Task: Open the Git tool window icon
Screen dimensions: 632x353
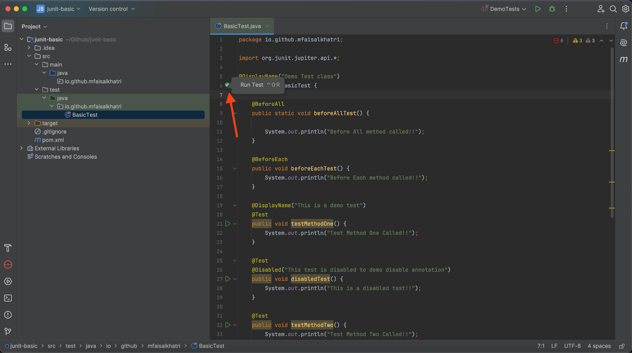Action: (x=8, y=331)
